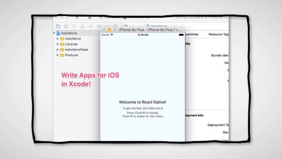Open the Test navigator diamond icon
The image size is (282, 159).
pyautogui.click(x=91, y=26)
